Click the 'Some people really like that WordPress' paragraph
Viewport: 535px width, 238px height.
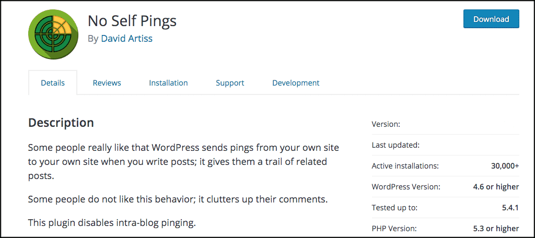[183, 161]
